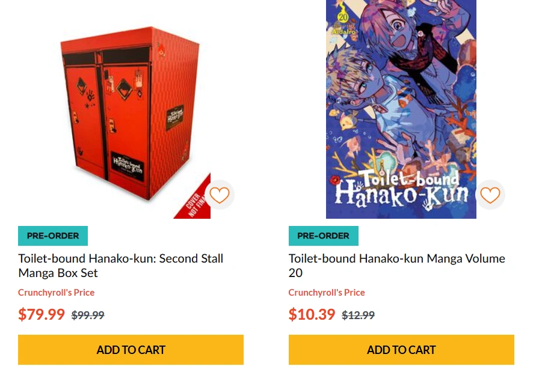Add the $10.39 Volume 20 to cart
The width and height of the screenshot is (542, 378).
[401, 350]
